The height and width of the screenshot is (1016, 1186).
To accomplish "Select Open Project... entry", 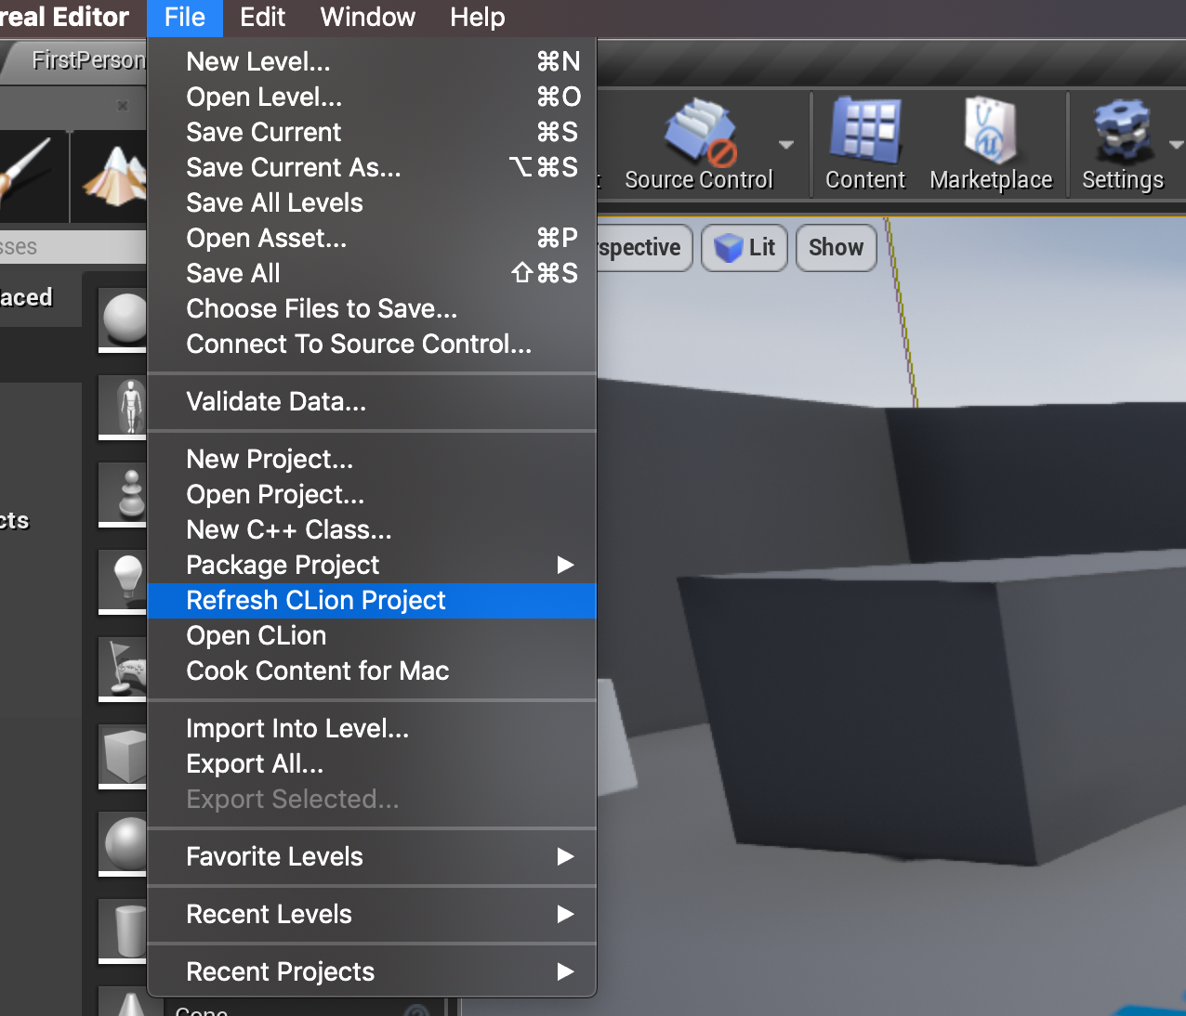I will pos(372,494).
